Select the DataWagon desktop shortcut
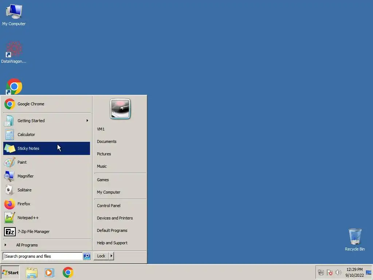Screen dimensions: 373x280 [x=14, y=52]
